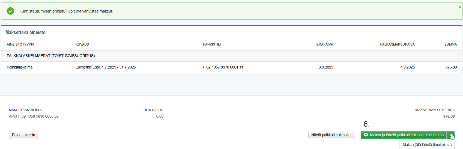The height and width of the screenshot is (149, 463).
Task: Click the "Kuvaus" column header
Action: pos(82,44)
